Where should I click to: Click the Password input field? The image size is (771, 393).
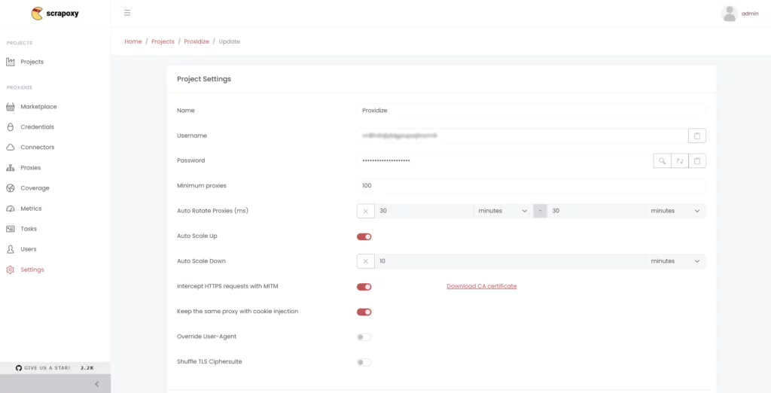pos(505,161)
